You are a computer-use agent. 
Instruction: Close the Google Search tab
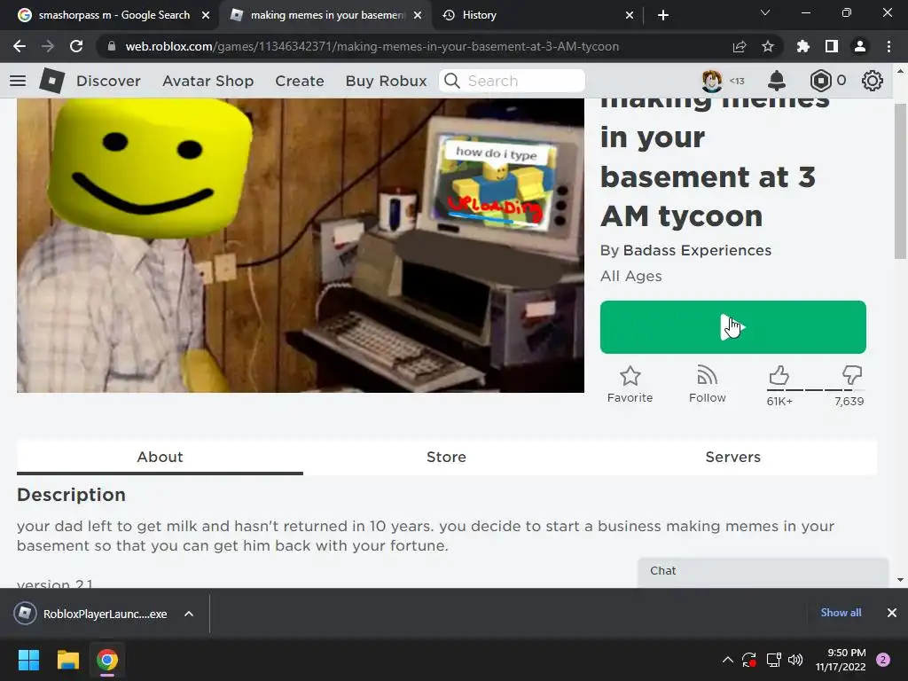point(206,15)
